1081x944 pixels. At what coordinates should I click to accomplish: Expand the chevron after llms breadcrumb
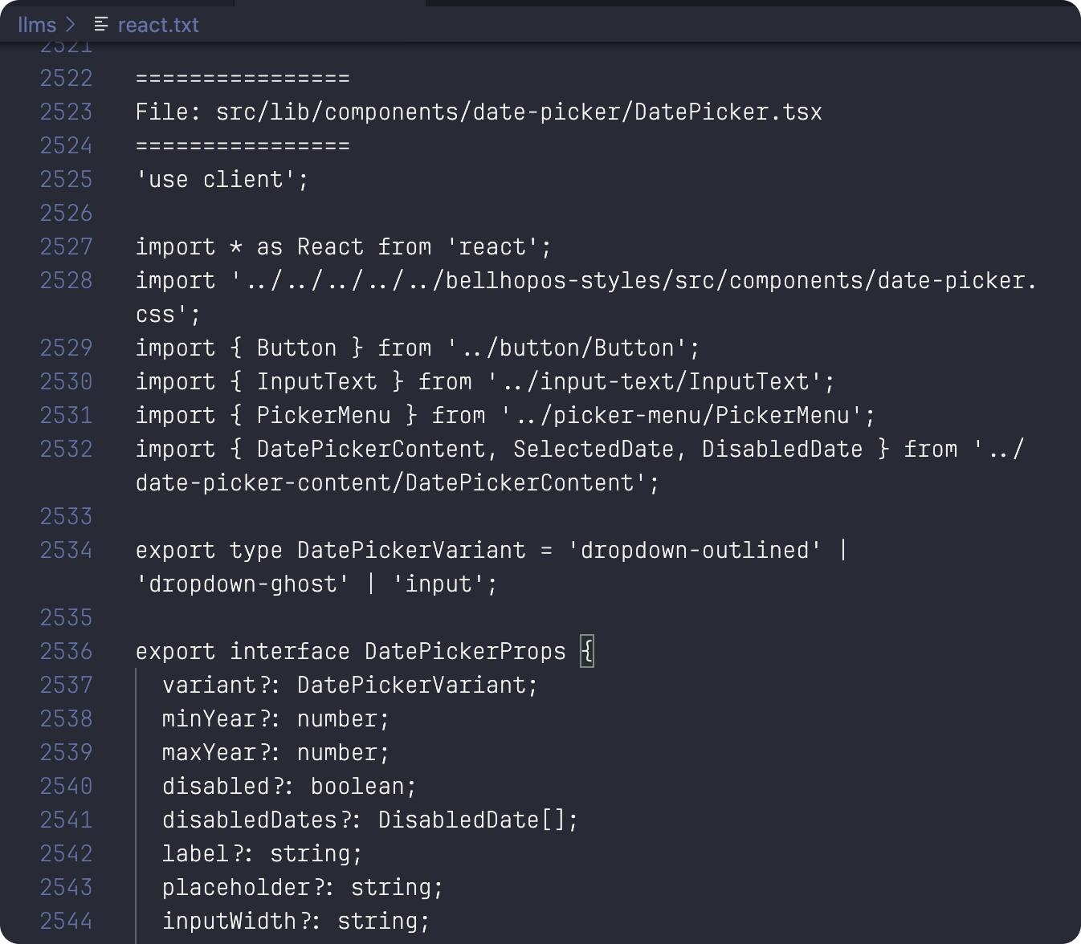(69, 24)
